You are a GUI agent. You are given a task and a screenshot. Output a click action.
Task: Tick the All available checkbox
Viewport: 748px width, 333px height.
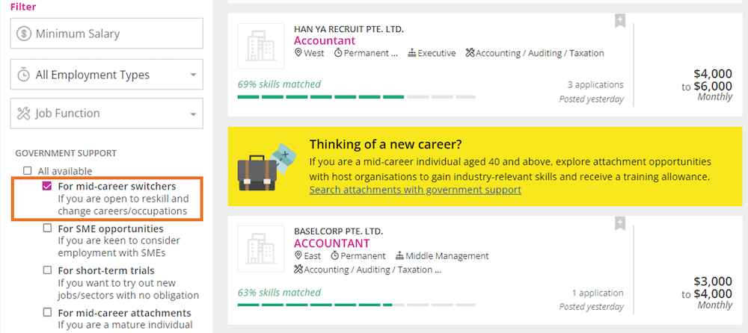pos(28,170)
